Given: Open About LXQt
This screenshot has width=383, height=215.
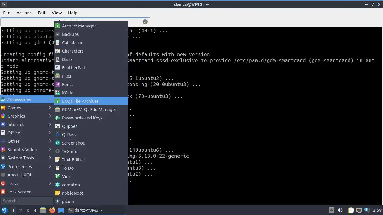Looking at the screenshot, I should (x=27, y=175).
